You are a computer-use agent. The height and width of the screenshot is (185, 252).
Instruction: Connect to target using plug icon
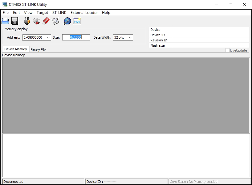click(x=27, y=21)
